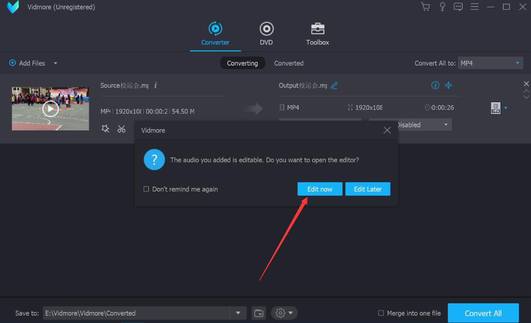Click the source file info icon
This screenshot has width=531, height=323.
pyautogui.click(x=155, y=85)
